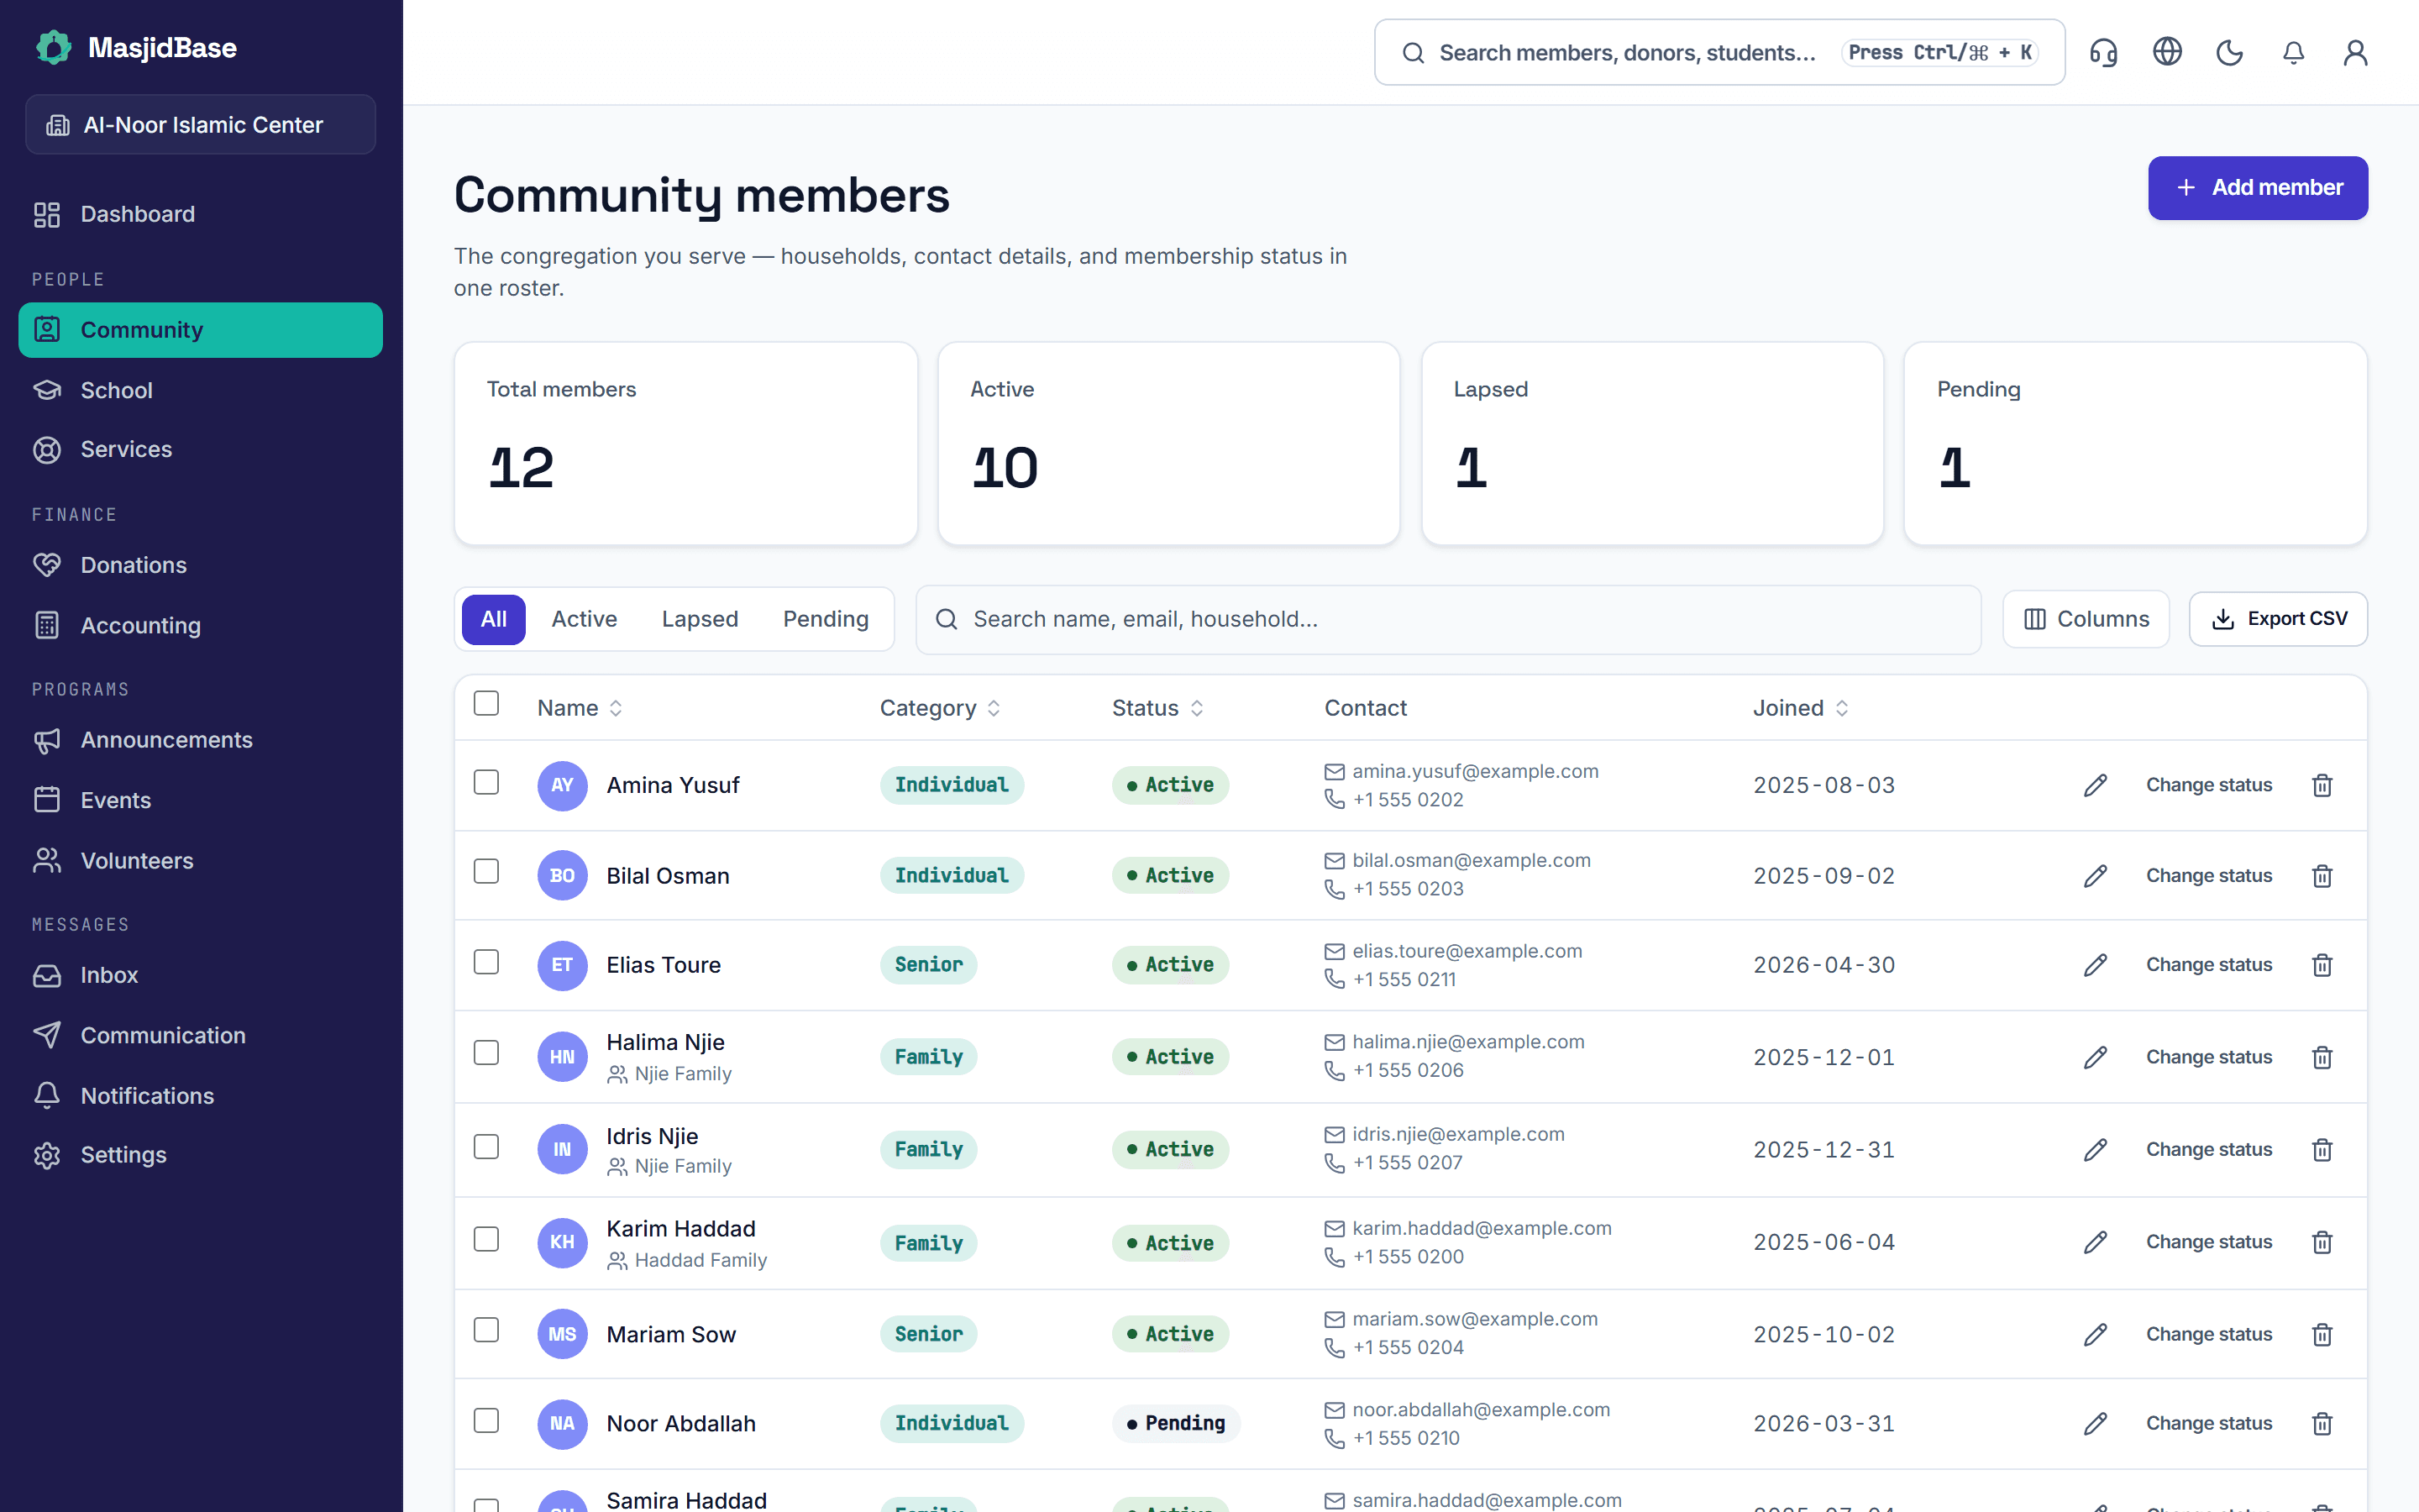Image resolution: width=2419 pixels, height=1512 pixels.
Task: Toggle dark mode moon icon
Action: [2229, 52]
